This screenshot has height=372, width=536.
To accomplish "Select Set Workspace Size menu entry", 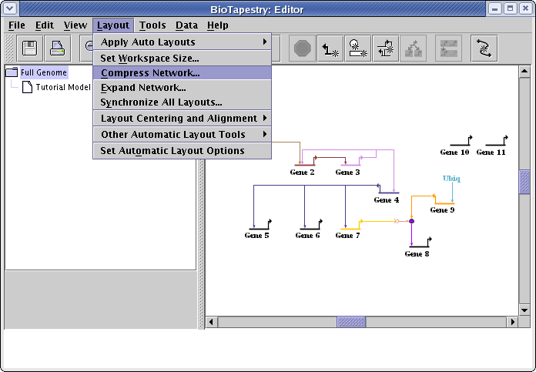I will click(x=149, y=58).
